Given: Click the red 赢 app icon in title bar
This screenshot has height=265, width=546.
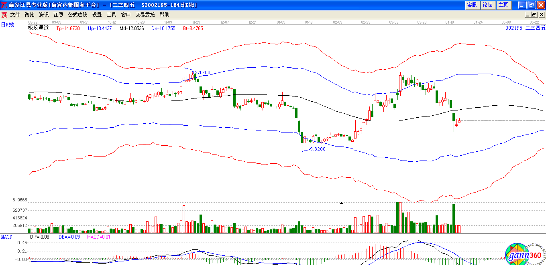Looking at the screenshot, I should [x=4, y=5].
